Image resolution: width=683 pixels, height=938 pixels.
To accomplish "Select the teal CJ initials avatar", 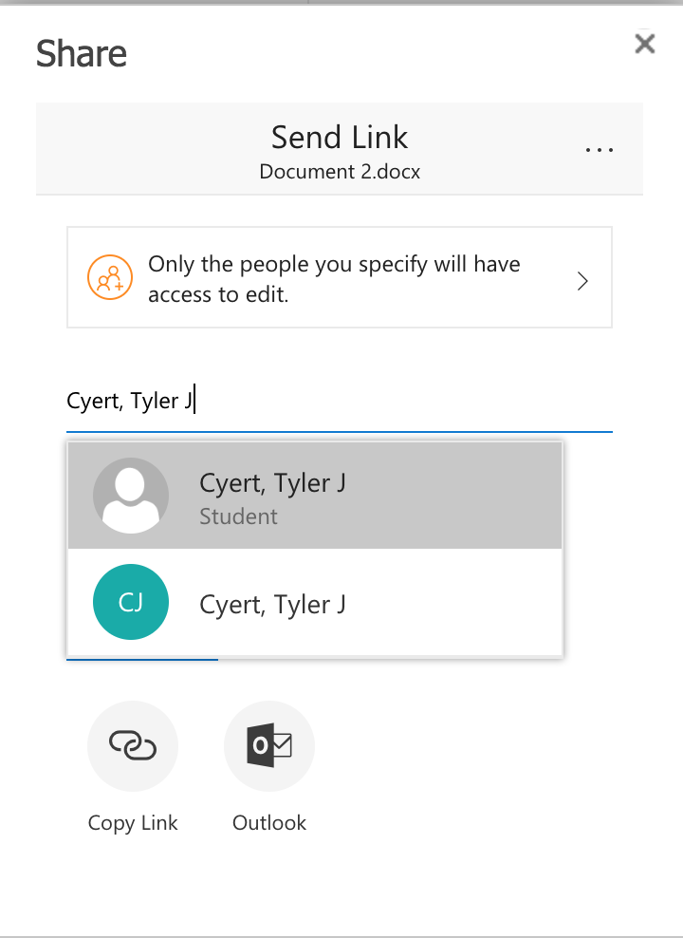I will click(x=131, y=602).
